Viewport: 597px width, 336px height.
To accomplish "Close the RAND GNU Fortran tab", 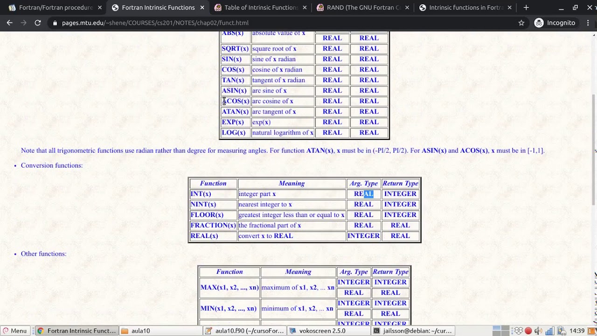I will [407, 7].
